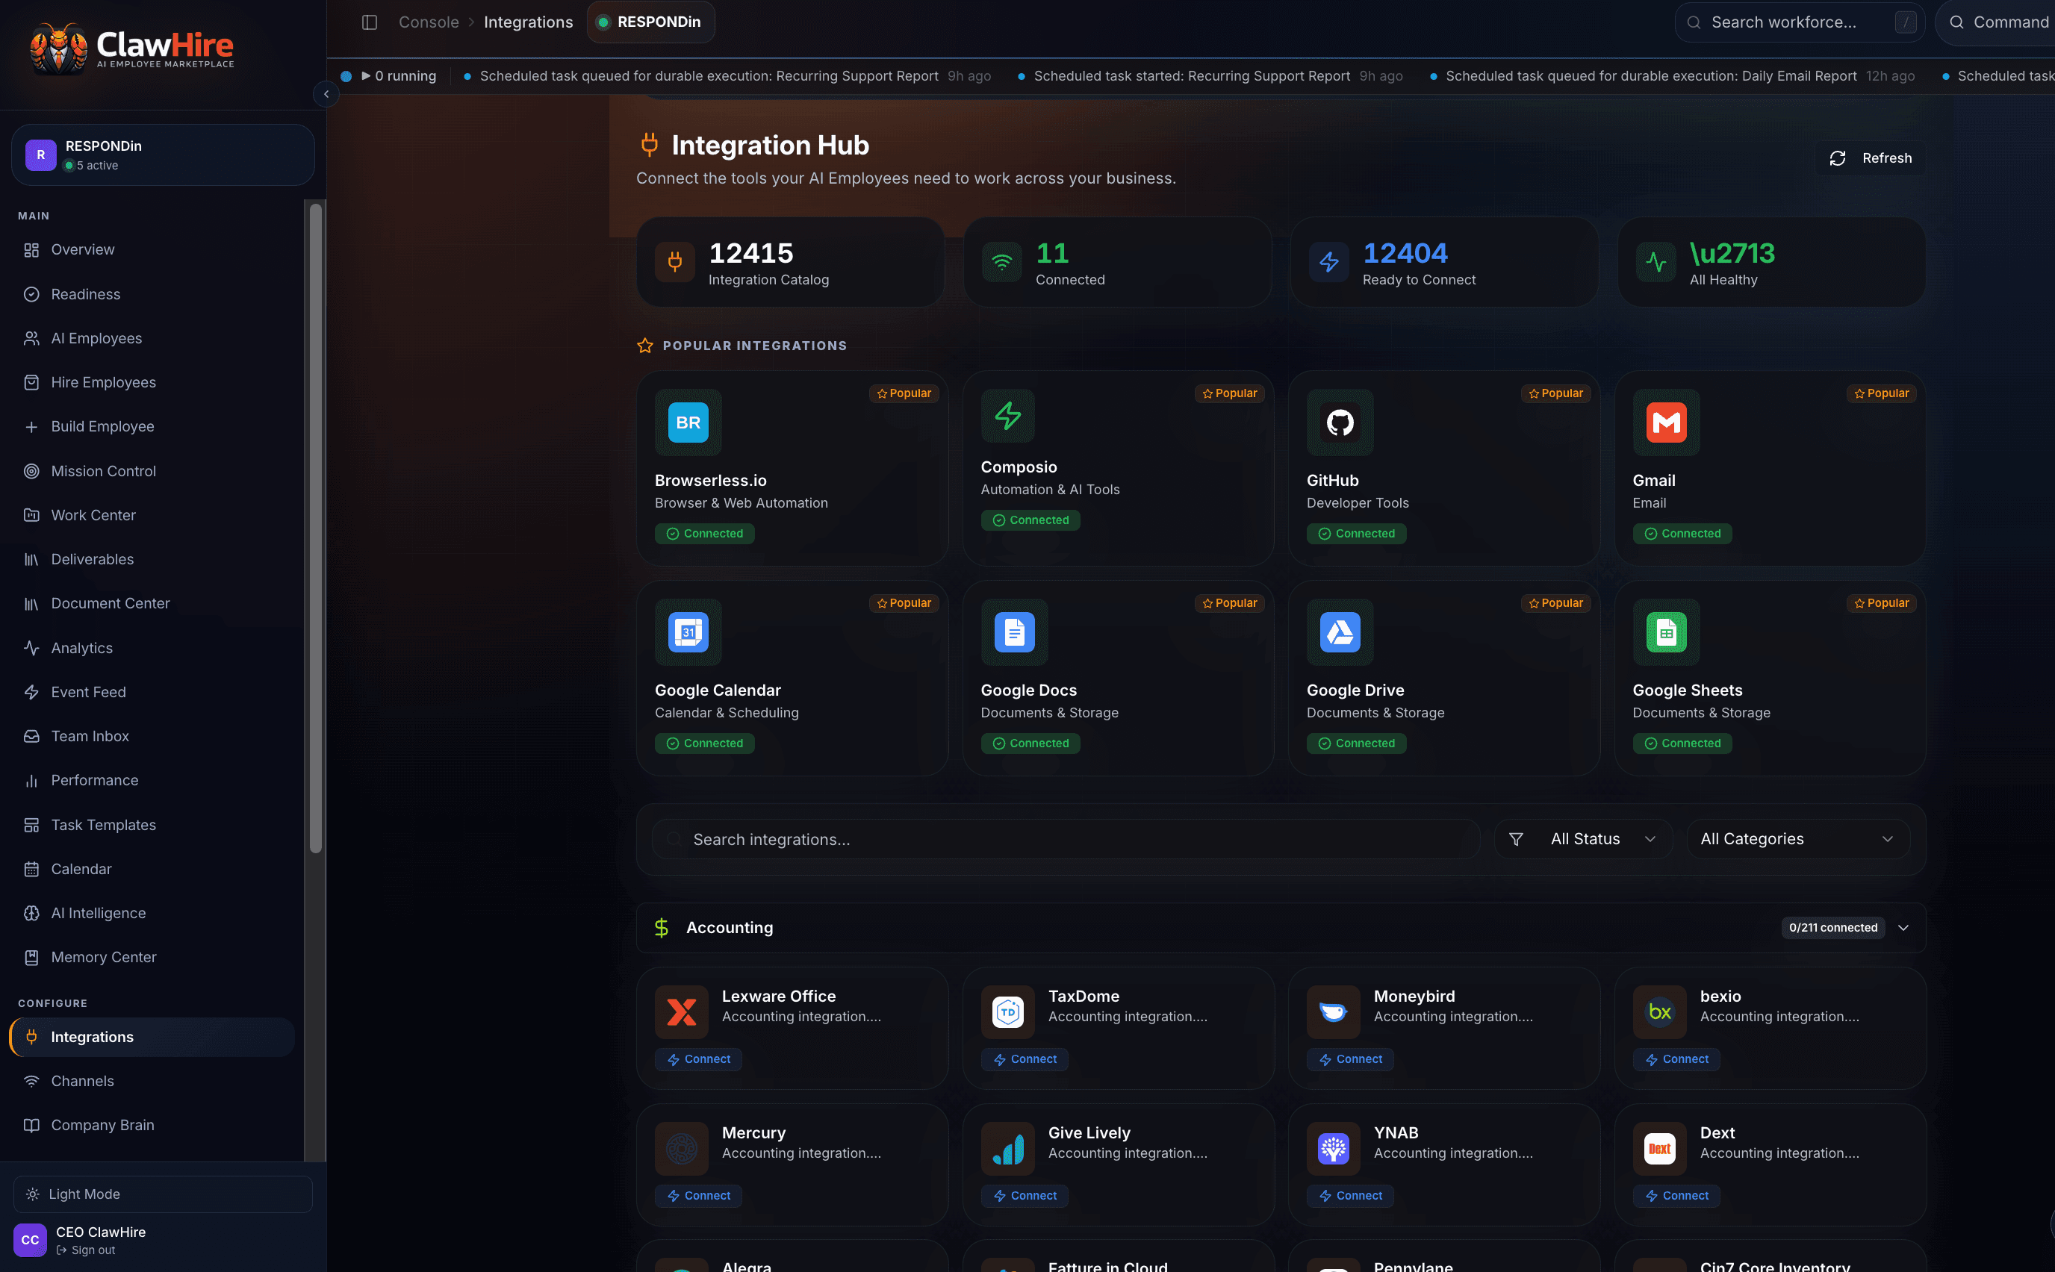Navigate to Mission Control

152,471
